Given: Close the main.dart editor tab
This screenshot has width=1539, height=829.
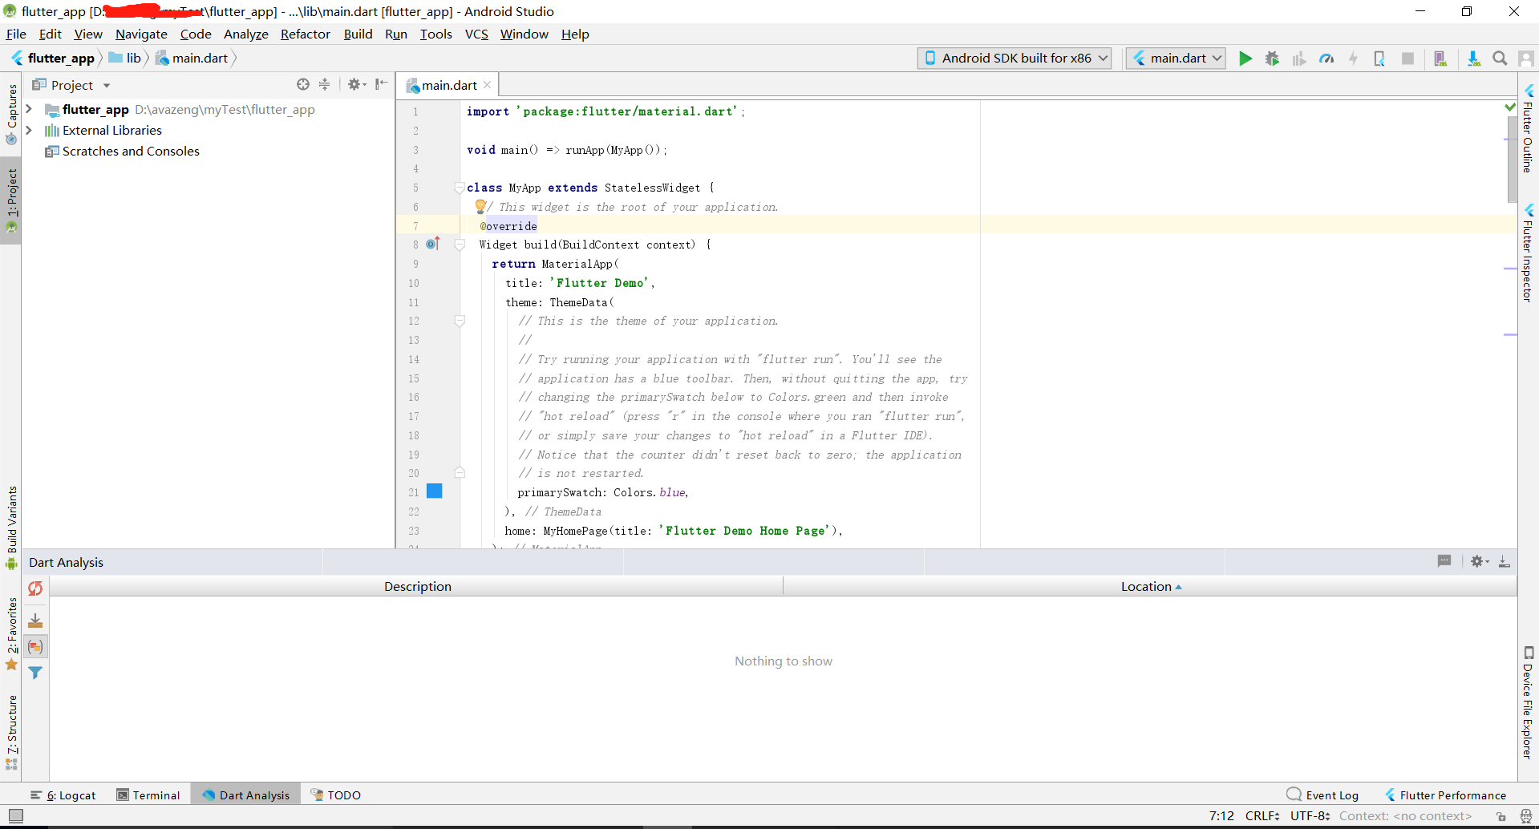Looking at the screenshot, I should [x=487, y=84].
